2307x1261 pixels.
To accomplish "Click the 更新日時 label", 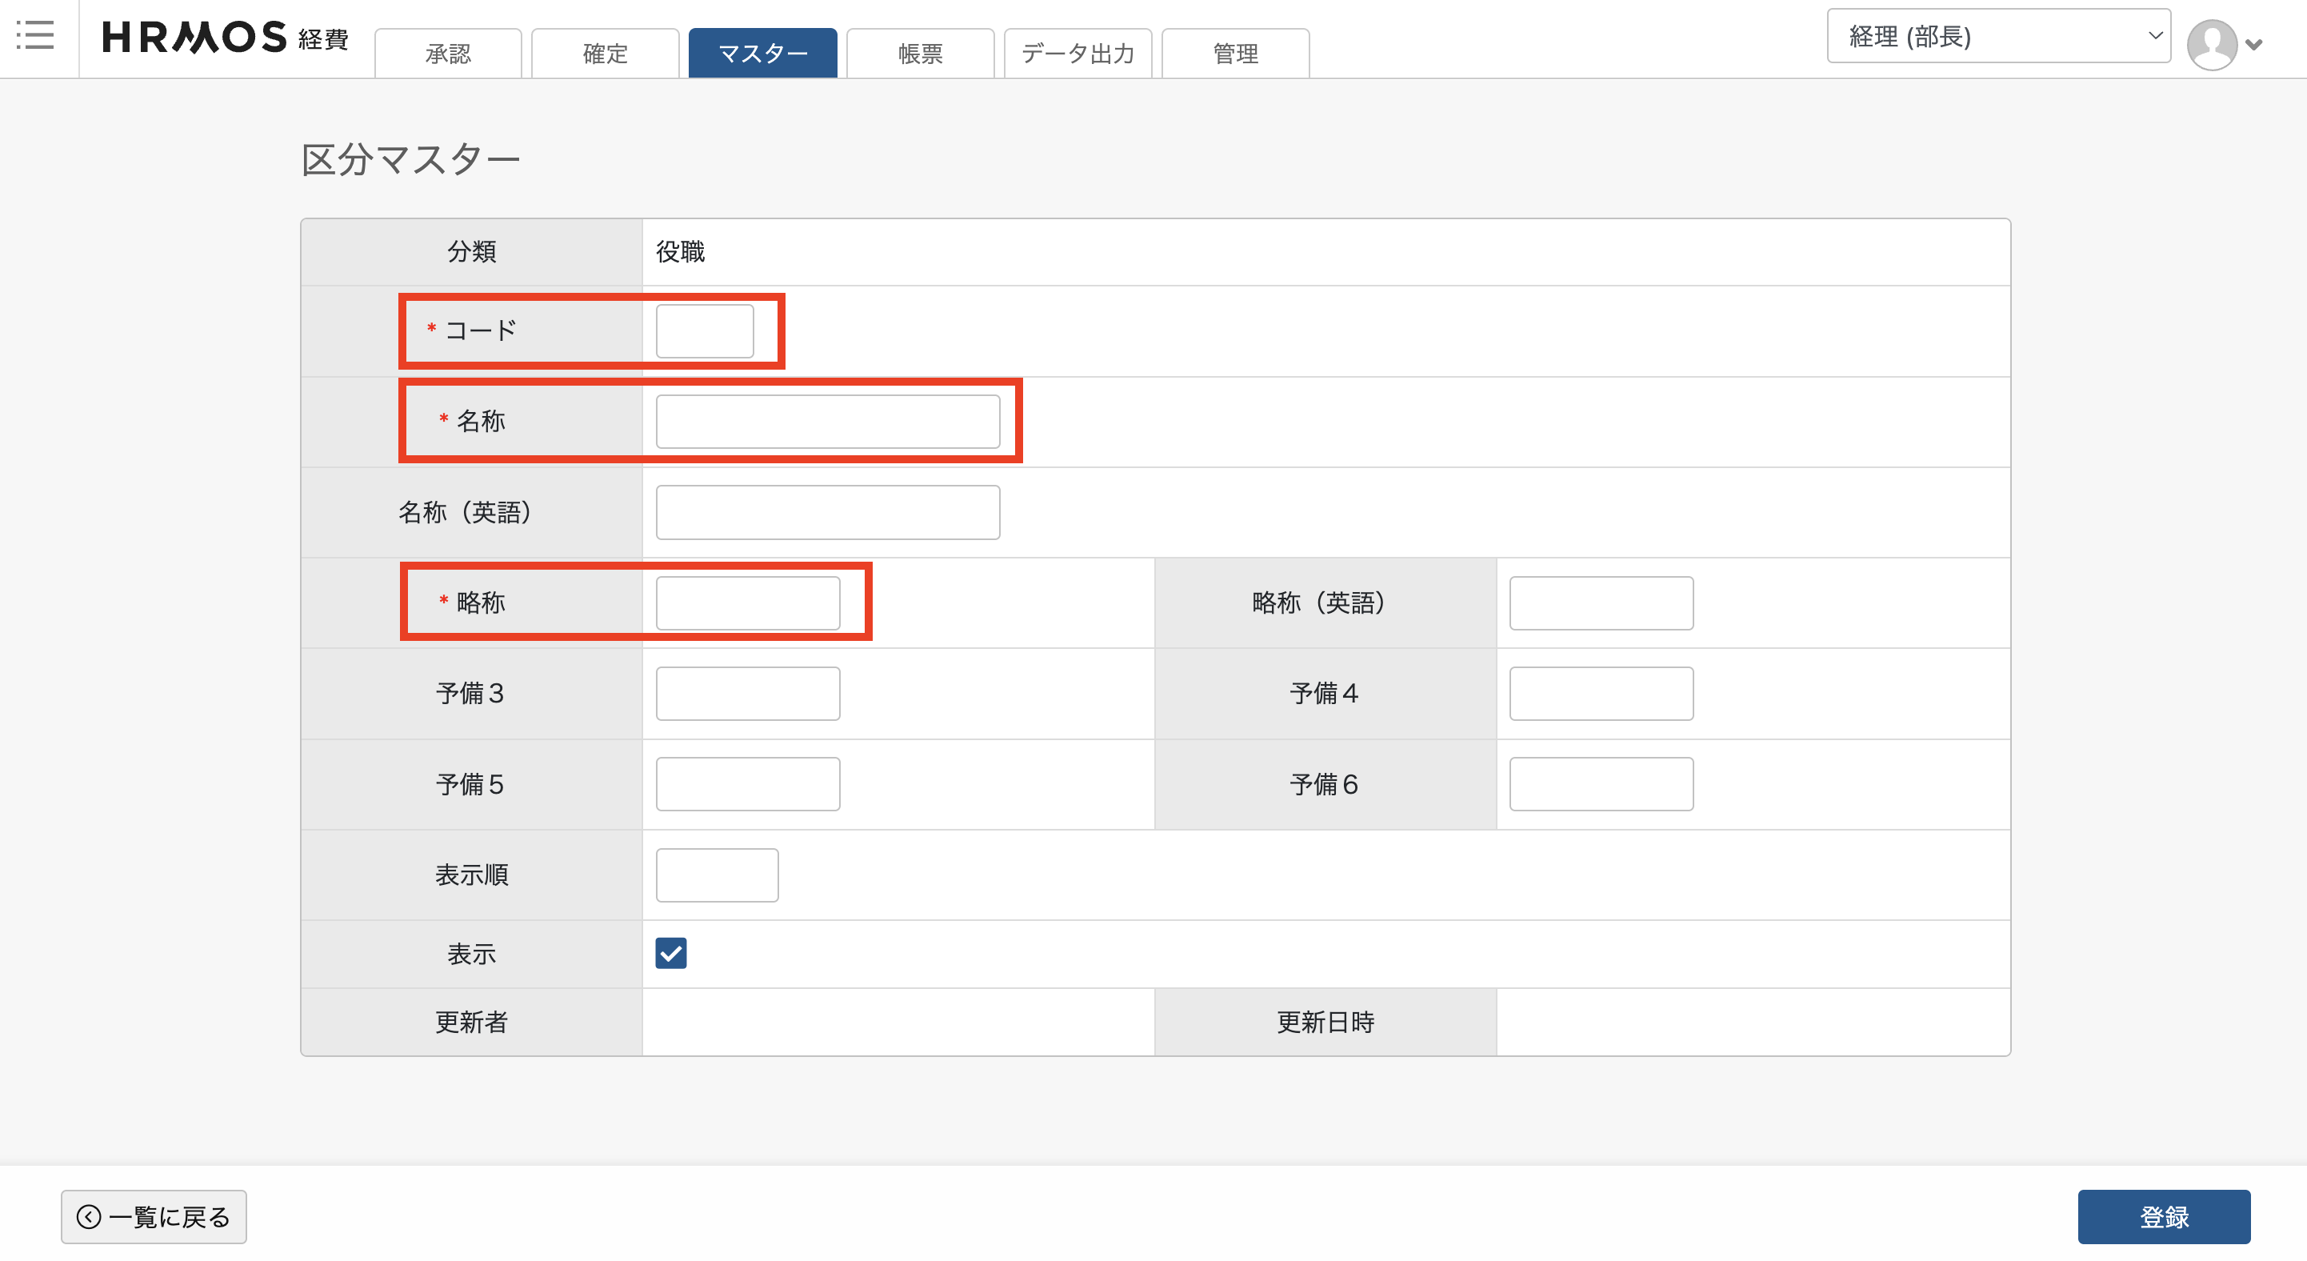I will (x=1325, y=1022).
